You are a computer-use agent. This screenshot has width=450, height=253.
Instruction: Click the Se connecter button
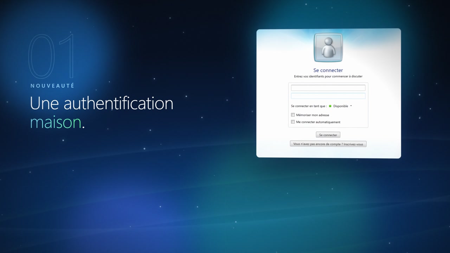pyautogui.click(x=328, y=135)
